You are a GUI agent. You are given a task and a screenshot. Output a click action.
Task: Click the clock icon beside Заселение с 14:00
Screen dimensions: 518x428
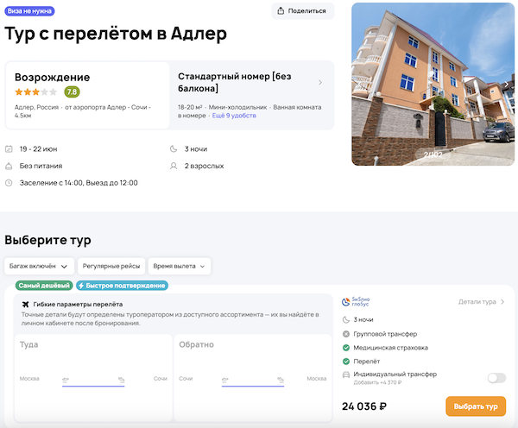click(9, 183)
